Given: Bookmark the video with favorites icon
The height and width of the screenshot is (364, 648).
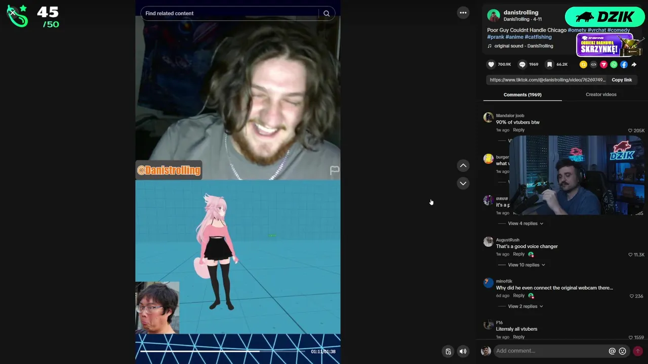Looking at the screenshot, I should coord(550,64).
